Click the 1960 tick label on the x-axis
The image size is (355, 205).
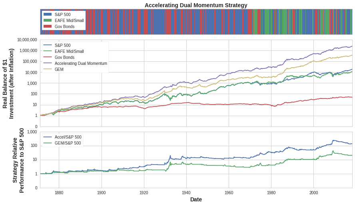point(229,193)
